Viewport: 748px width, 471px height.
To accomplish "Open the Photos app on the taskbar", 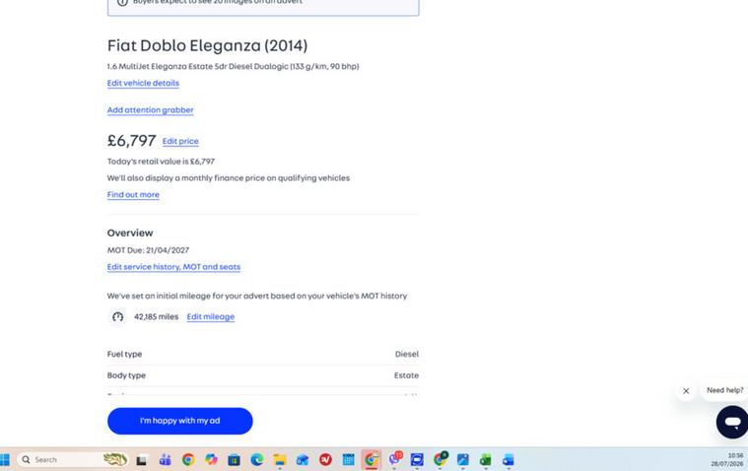I will pos(463,459).
